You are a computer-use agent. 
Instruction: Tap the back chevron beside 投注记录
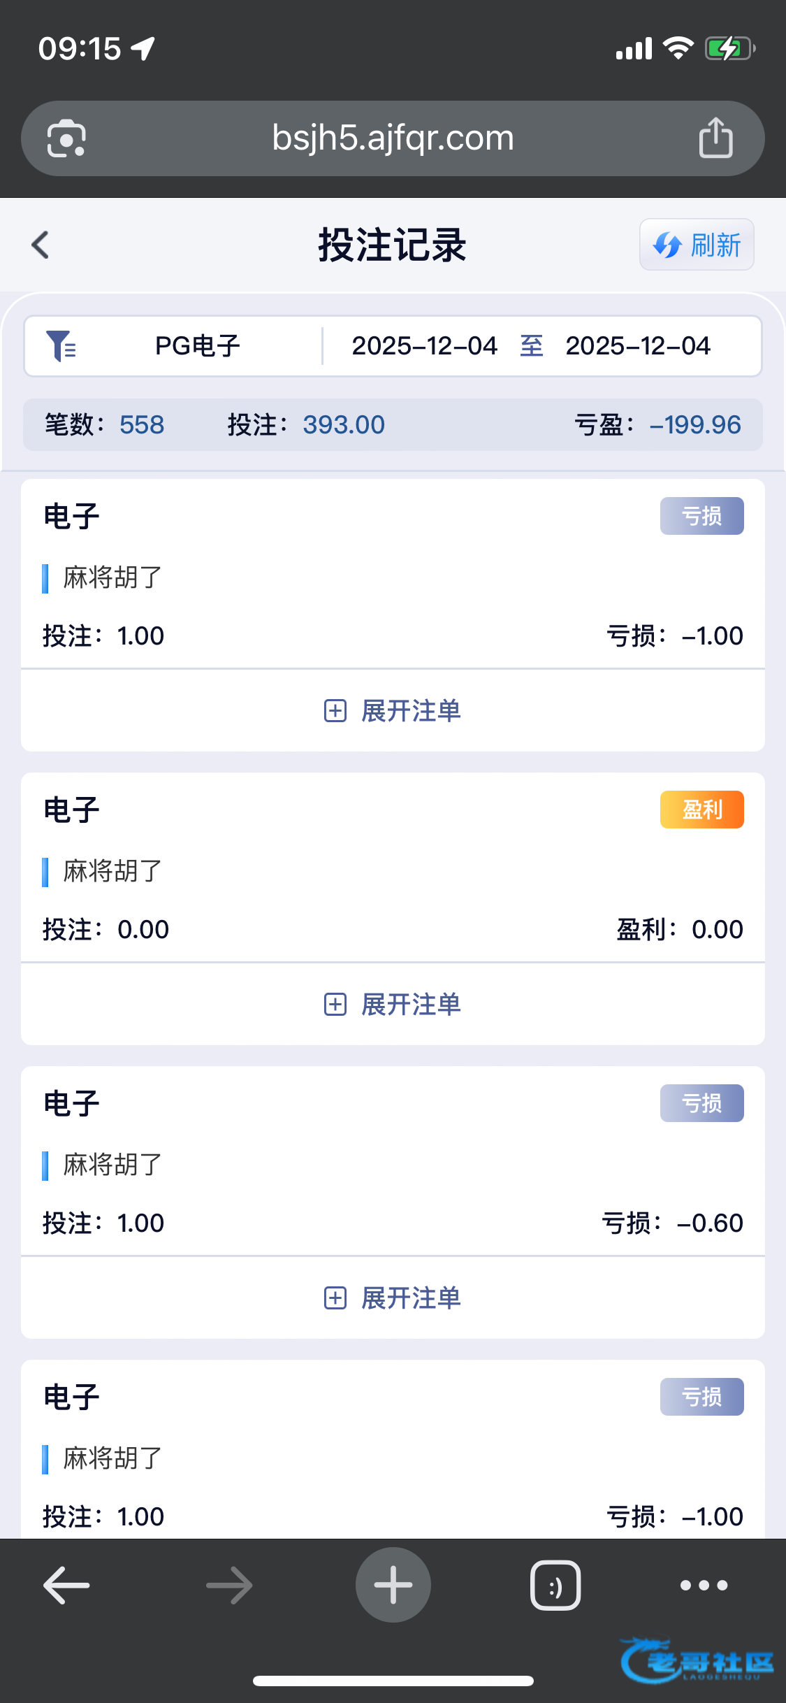[x=41, y=245]
